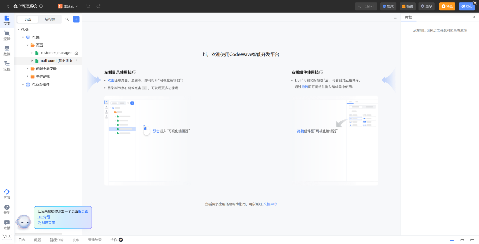Screen dimensions: 479x244
Task: Collapse the PC业务组件 node
Action: point(23,84)
